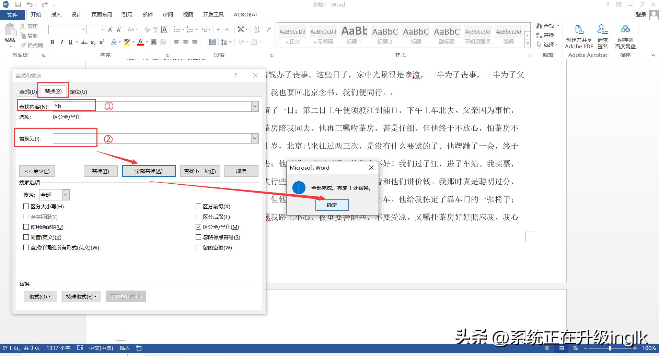Open numbered list formatting
The image size is (659, 356).
tap(190, 29)
